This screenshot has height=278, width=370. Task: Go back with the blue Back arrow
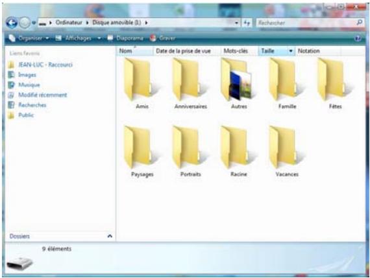[12, 23]
